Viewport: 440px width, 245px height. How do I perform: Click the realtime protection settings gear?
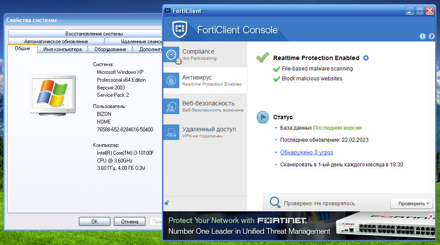tap(366, 58)
